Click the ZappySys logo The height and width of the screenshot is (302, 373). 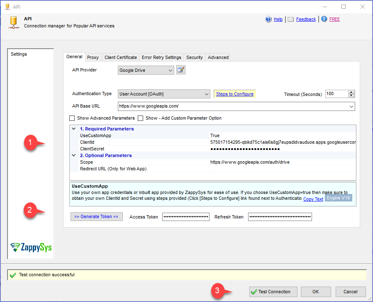pyautogui.click(x=31, y=247)
